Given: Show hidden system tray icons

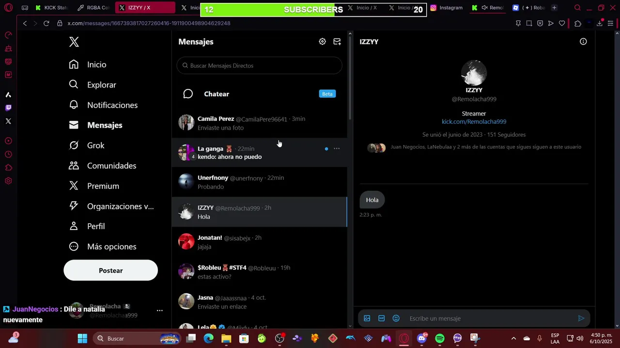Looking at the screenshot, I should pos(513,338).
